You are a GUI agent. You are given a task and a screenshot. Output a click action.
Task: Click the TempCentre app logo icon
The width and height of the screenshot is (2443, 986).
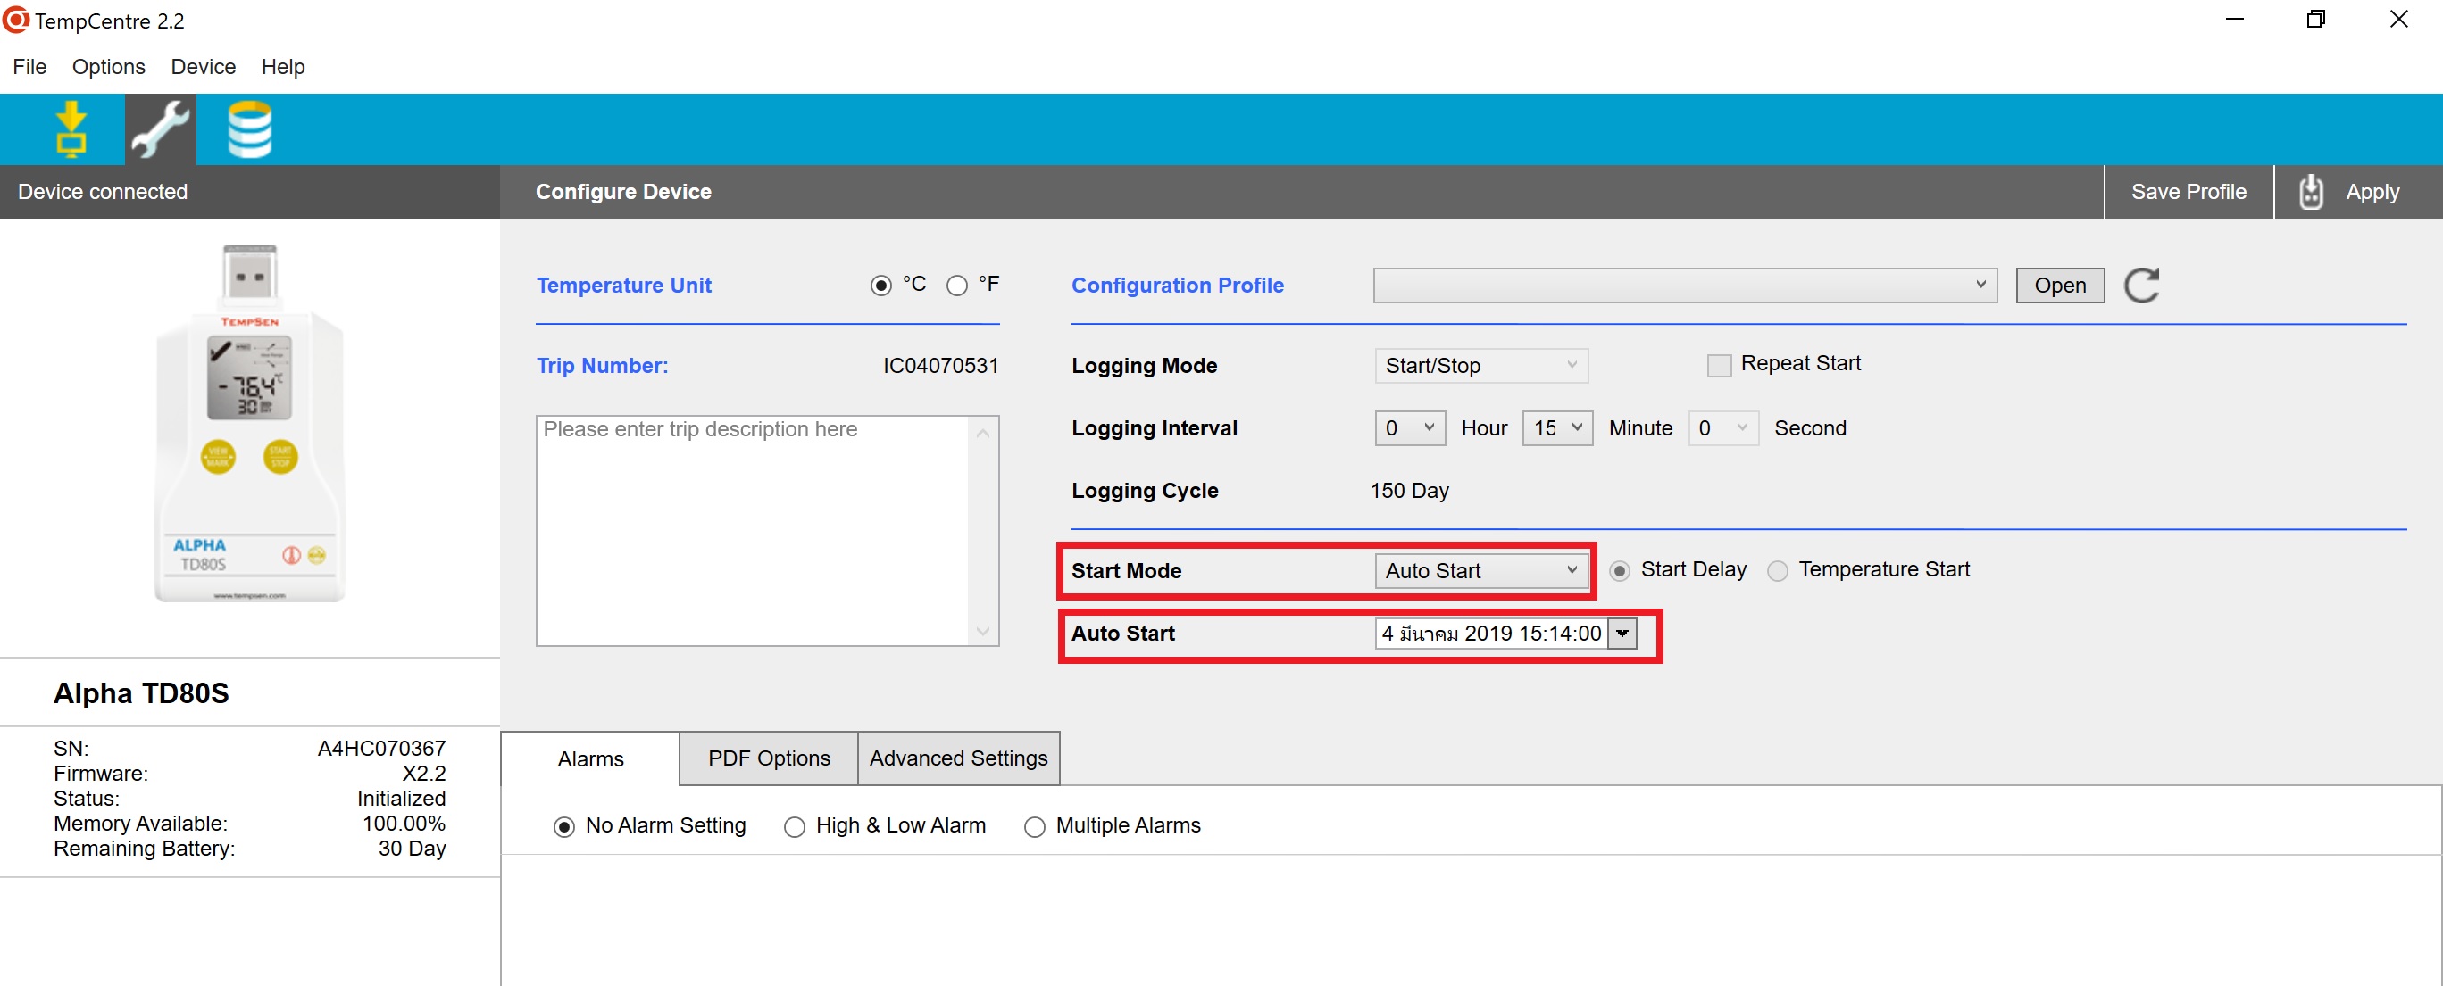pyautogui.click(x=16, y=20)
